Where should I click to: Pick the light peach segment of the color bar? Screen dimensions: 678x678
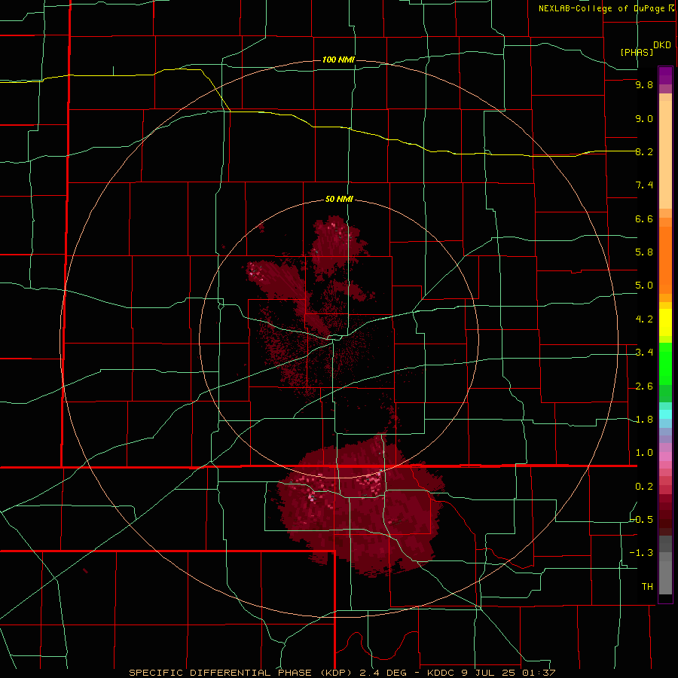pyautogui.click(x=665, y=154)
